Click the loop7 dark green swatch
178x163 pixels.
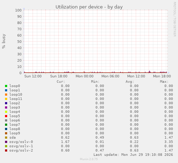[6, 125]
